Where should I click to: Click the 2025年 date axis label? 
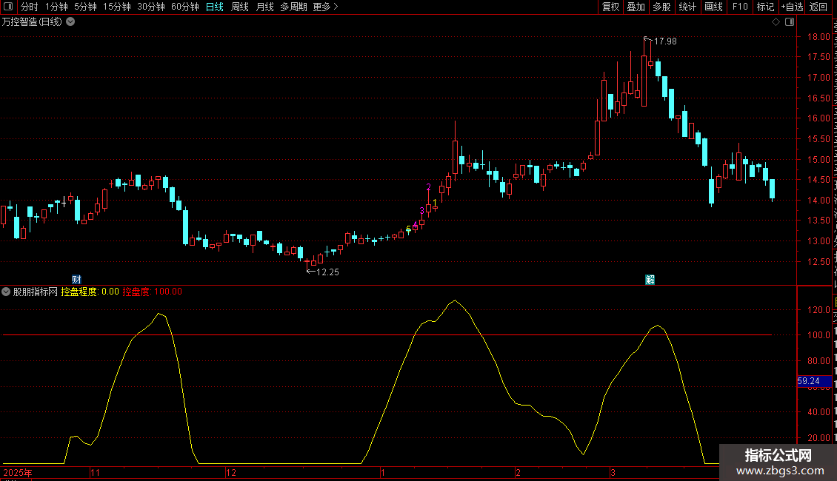[x=18, y=473]
